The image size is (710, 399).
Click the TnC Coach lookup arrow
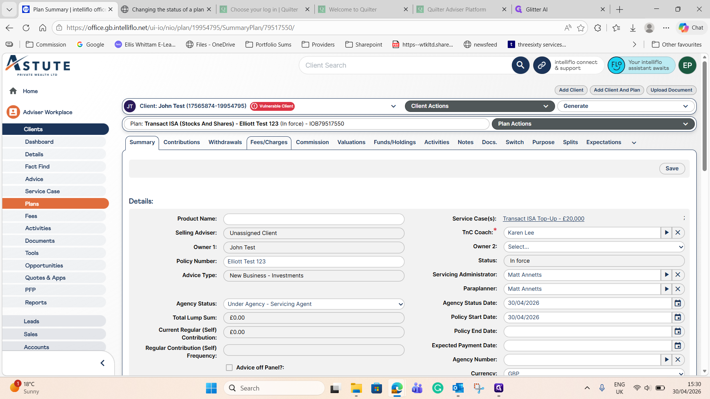(666, 233)
